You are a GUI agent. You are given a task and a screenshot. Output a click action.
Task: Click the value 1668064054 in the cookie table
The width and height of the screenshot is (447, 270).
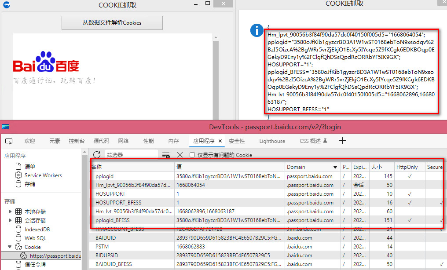pyautogui.click(x=191, y=185)
